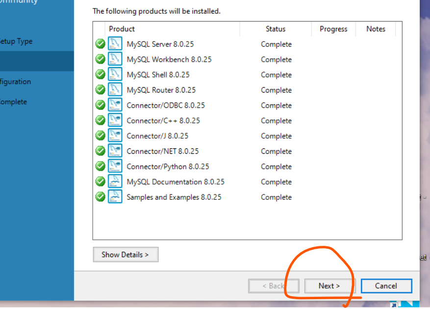Click Complete status of MySQL Workbench row
This screenshot has width=430, height=309.
click(x=276, y=60)
